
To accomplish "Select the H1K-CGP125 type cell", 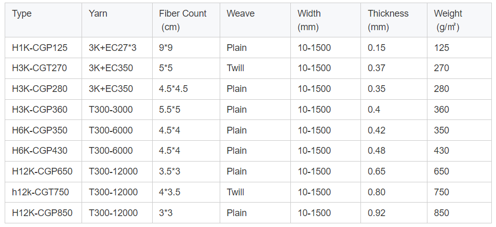I will (x=39, y=48).
